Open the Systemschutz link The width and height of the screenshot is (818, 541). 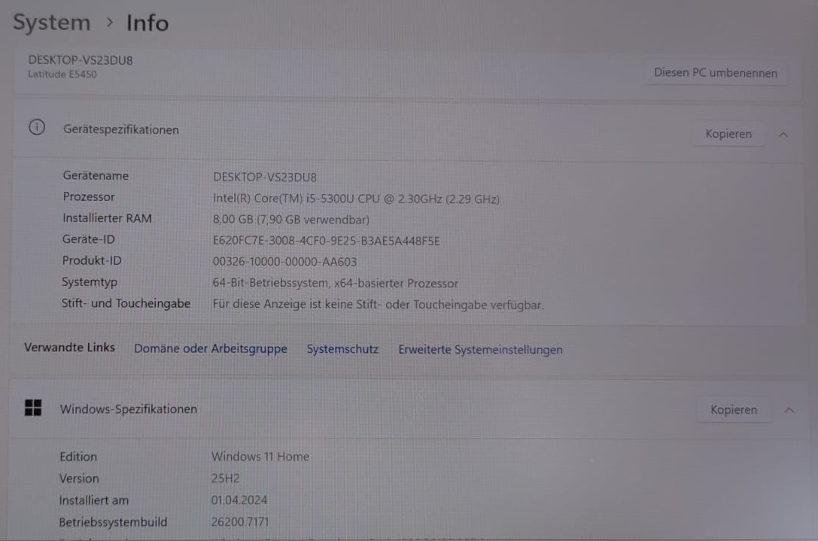tap(342, 349)
